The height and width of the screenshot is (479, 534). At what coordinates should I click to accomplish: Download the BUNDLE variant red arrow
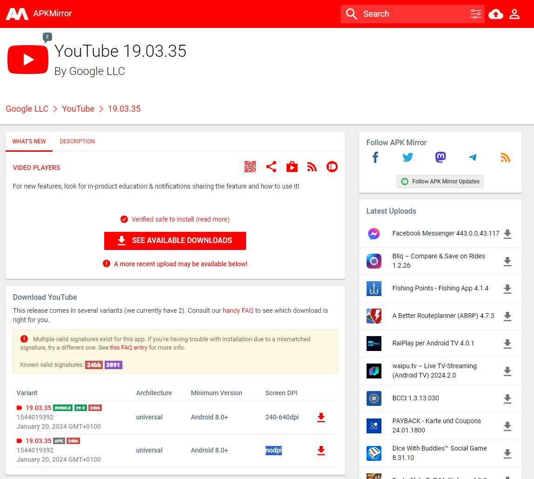click(x=321, y=417)
